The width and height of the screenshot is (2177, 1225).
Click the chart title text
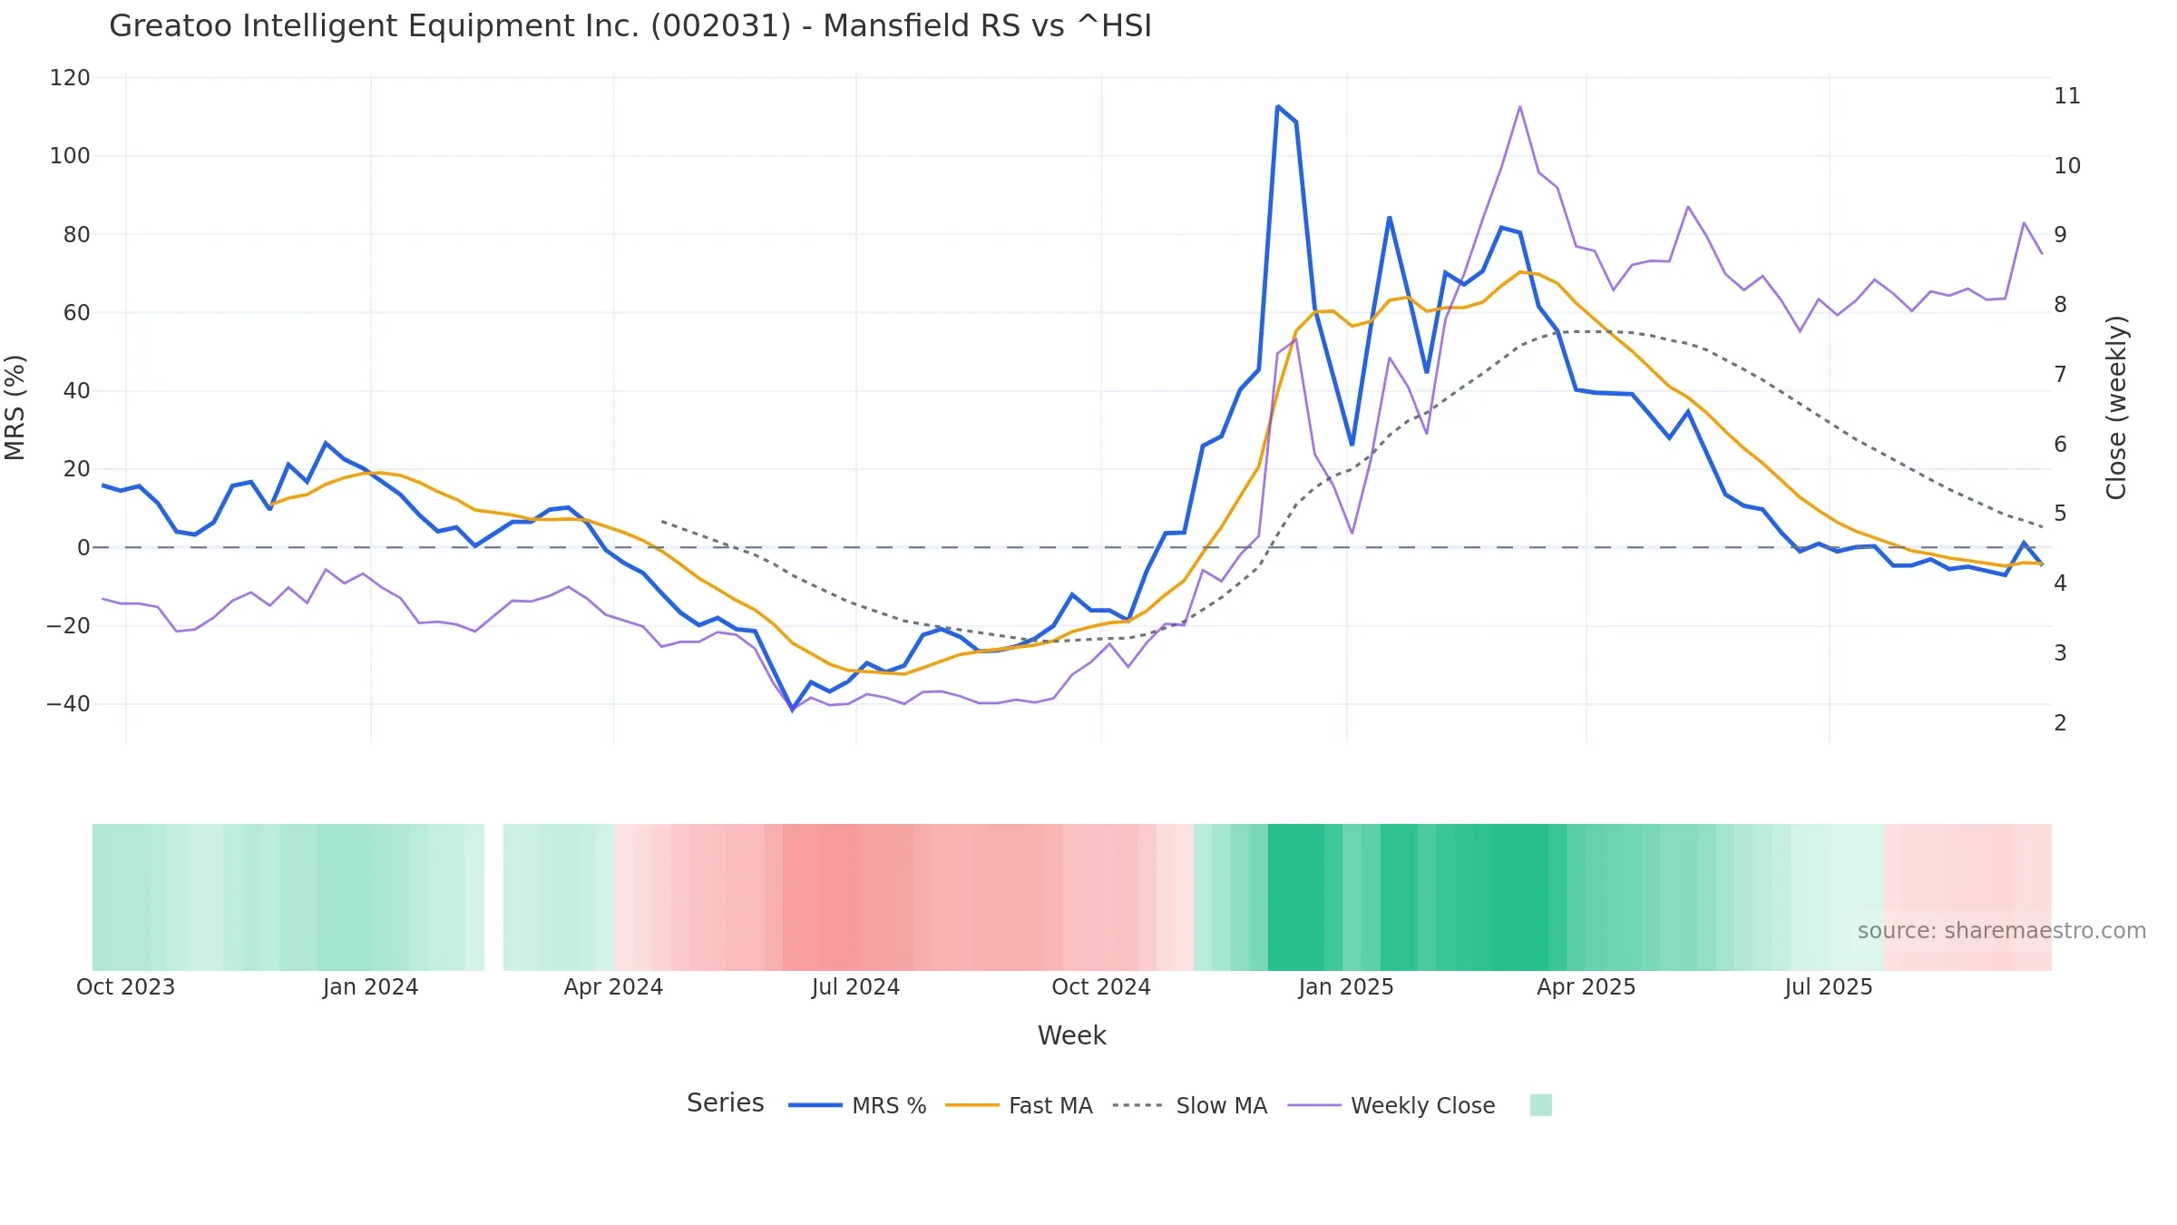pyautogui.click(x=630, y=26)
